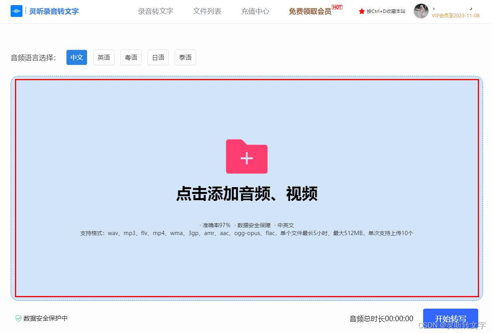Click the red star bookmark icon
Viewport: 492px width, 333px height.
362,11
